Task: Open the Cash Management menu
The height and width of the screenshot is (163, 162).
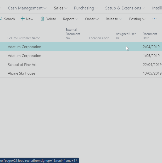Action: 27,8
